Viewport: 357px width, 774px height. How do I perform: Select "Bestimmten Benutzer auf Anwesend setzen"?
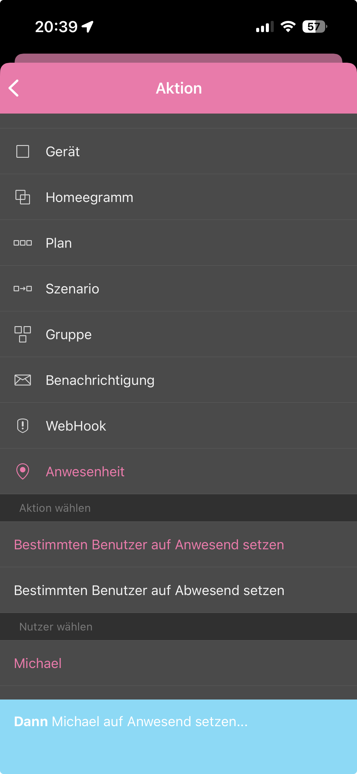pyautogui.click(x=149, y=544)
